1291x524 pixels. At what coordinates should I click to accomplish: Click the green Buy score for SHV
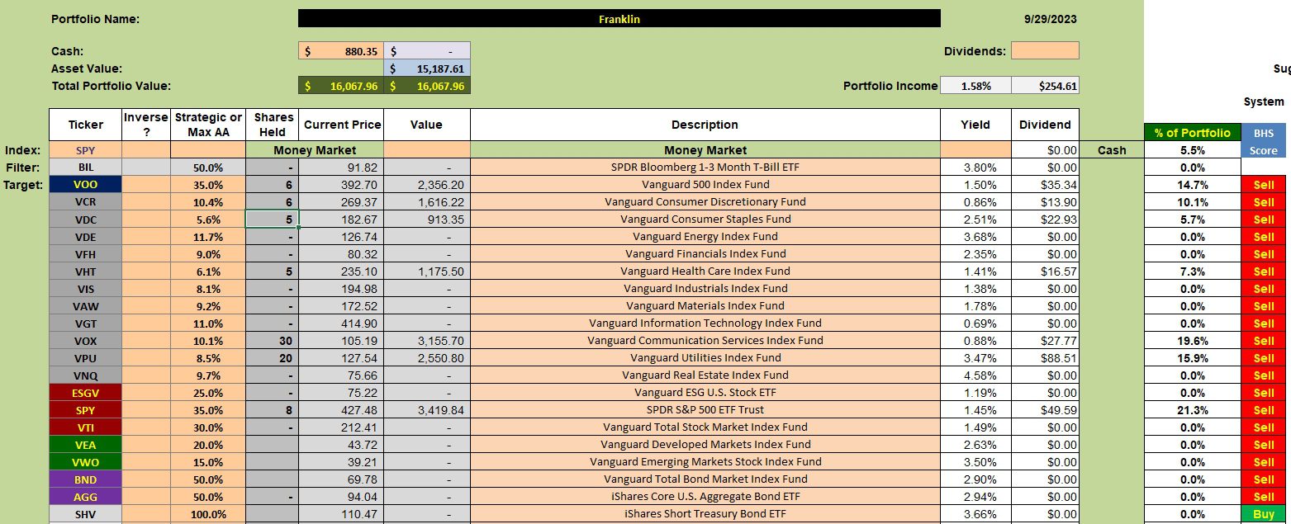[1264, 514]
